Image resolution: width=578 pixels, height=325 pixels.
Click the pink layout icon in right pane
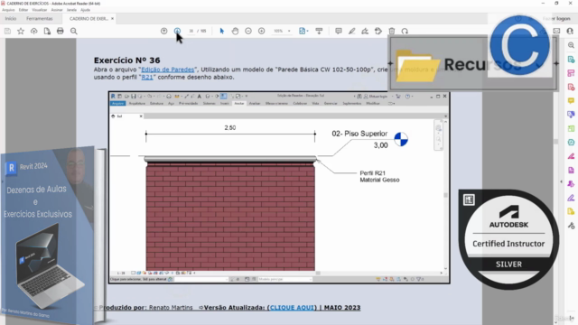pos(571,73)
